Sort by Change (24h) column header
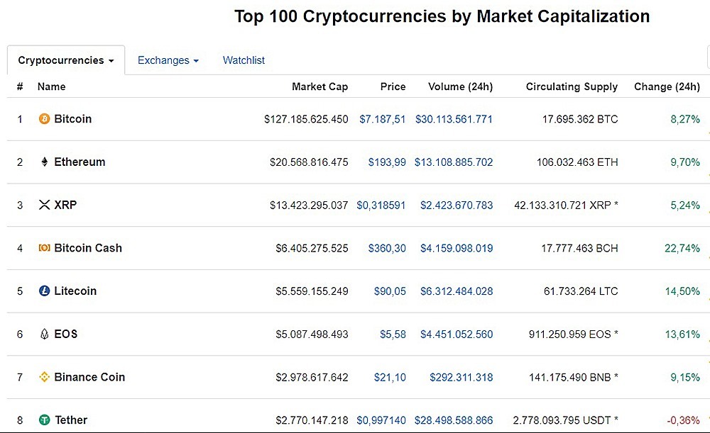 (x=667, y=86)
